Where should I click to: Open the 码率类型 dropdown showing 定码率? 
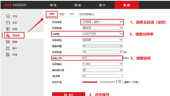pos(102,40)
